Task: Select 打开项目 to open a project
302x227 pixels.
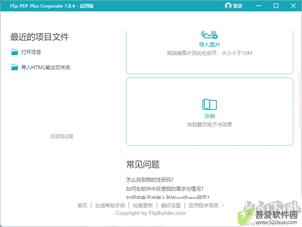Action: click(31, 52)
